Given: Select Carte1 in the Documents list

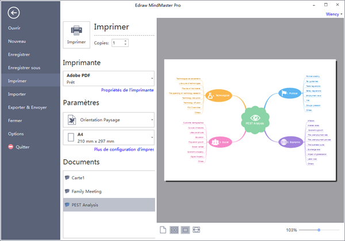Looking at the screenshot, I should click(x=109, y=178).
